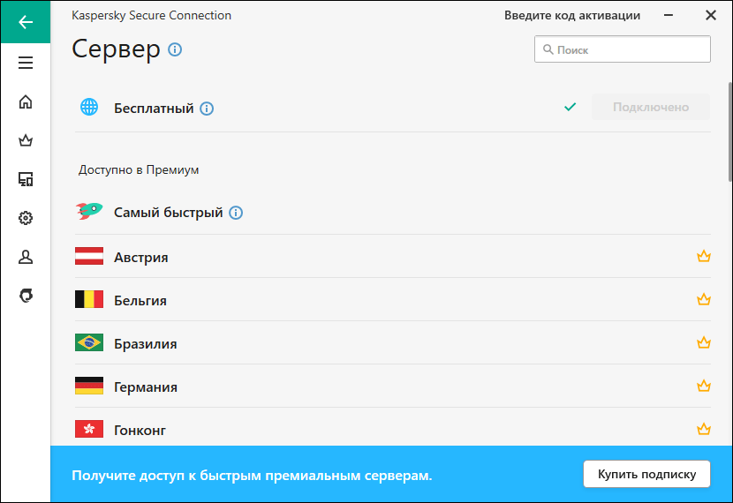
Task: Click the Купить подписку button
Action: 646,474
